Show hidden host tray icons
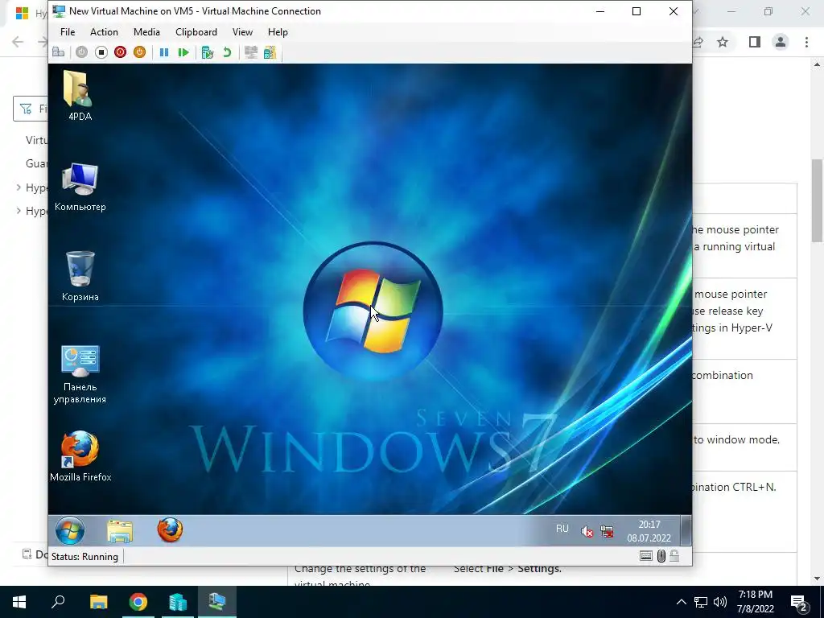Screen dimensions: 824x618 (681, 602)
